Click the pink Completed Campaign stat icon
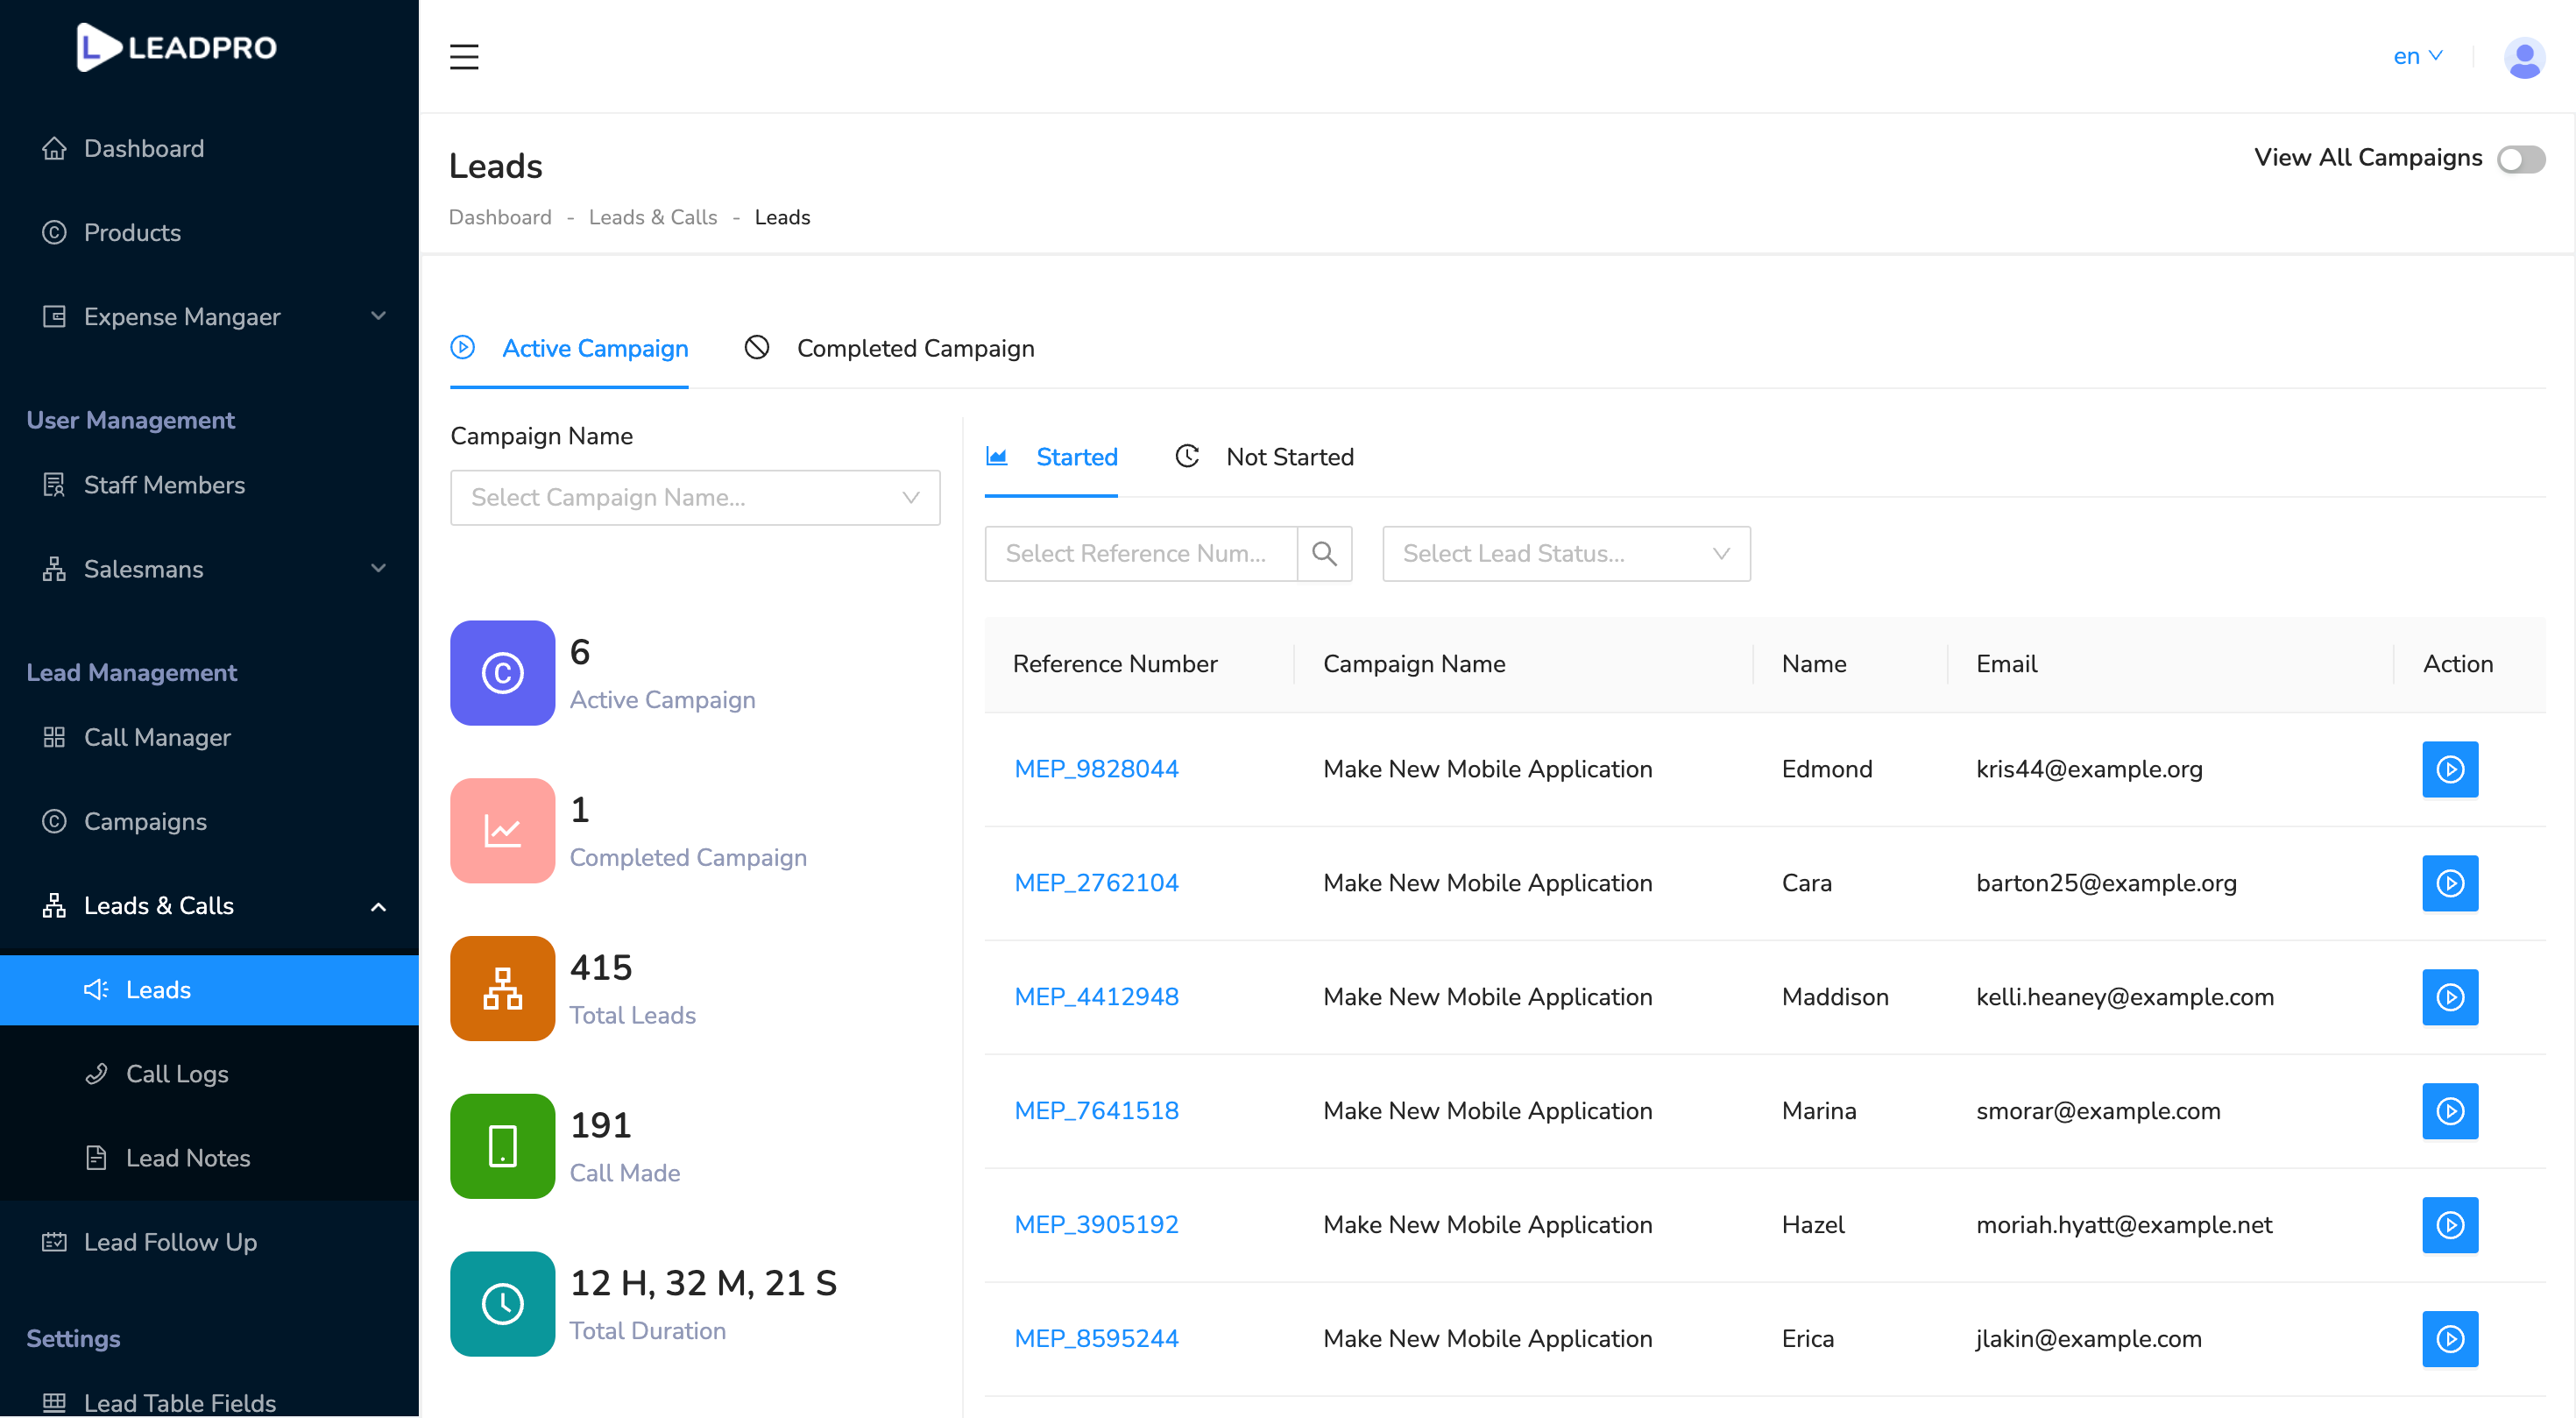The image size is (2576, 1418). pos(502,831)
